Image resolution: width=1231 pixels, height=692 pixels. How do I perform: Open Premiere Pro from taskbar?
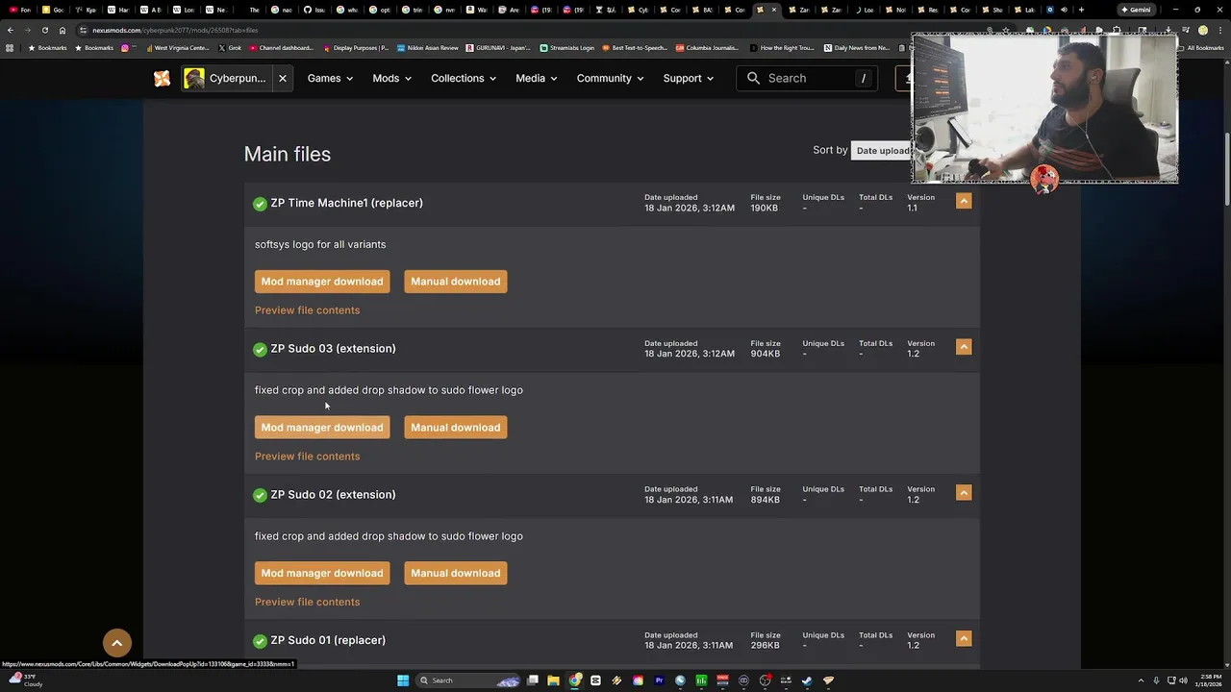[659, 680]
